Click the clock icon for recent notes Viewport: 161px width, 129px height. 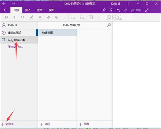pos(4,33)
